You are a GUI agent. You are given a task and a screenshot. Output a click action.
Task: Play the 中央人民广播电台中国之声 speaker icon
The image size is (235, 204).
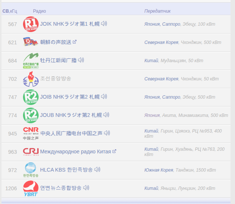[x=107, y=133]
